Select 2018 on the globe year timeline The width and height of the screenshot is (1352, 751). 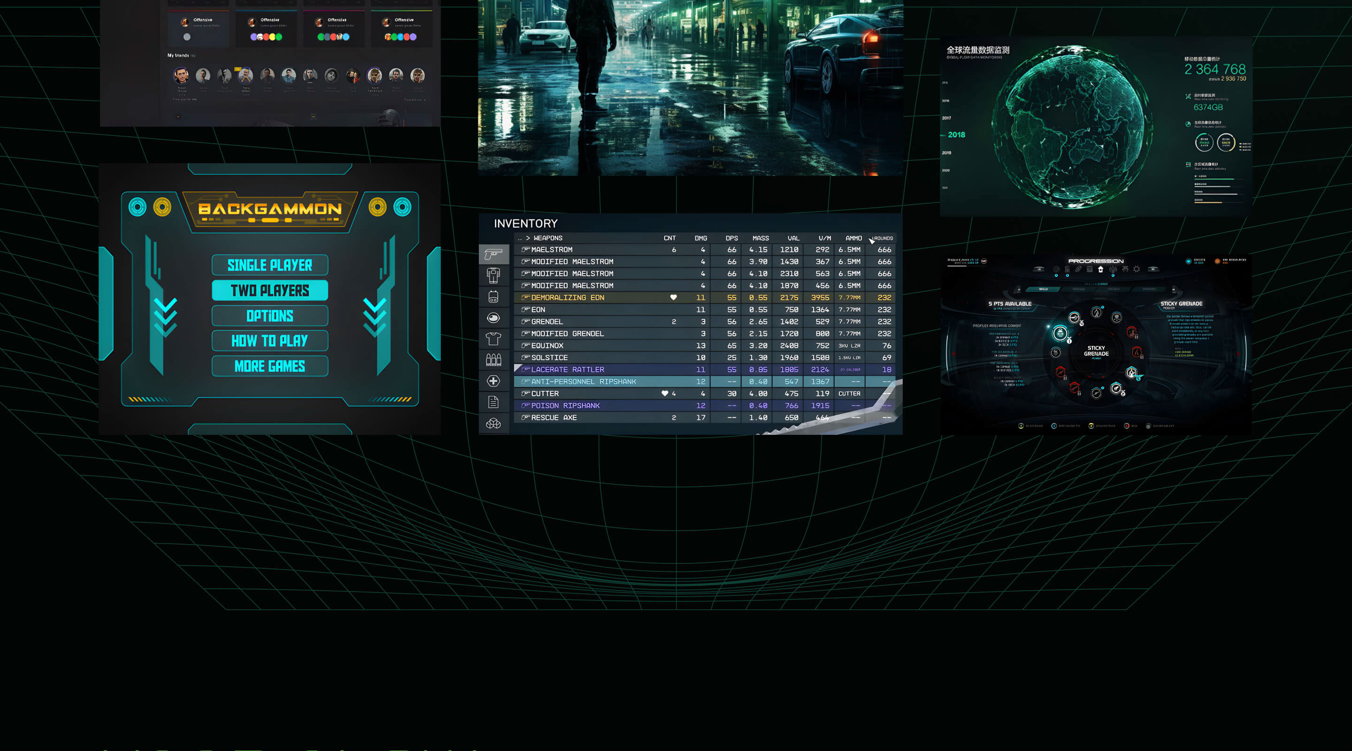[956, 135]
